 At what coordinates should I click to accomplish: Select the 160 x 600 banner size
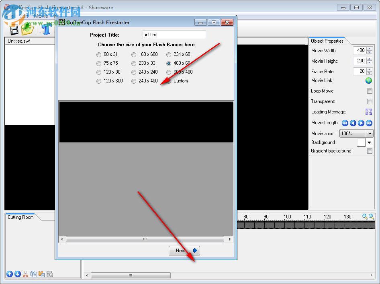tap(134, 55)
